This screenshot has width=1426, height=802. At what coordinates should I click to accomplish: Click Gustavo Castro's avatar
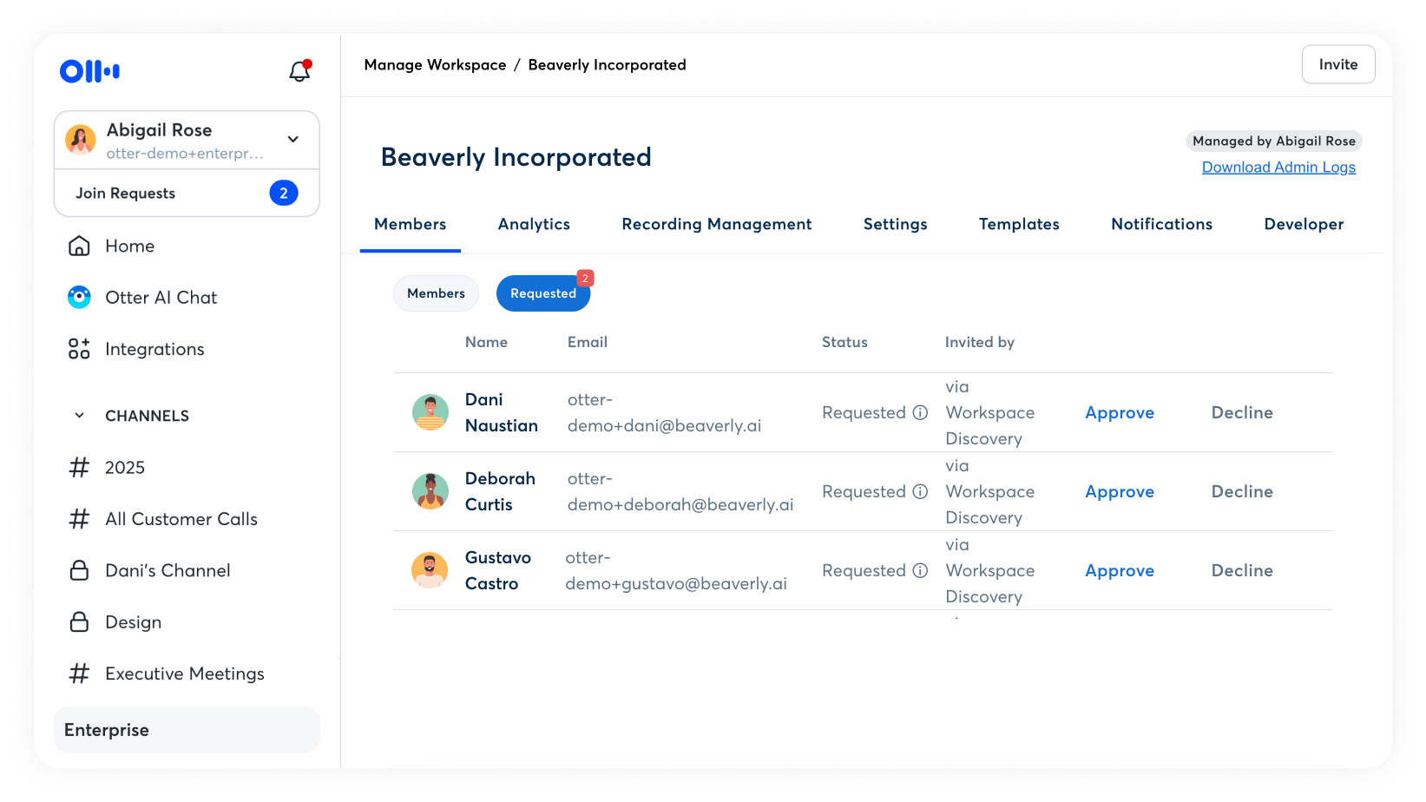click(x=430, y=571)
